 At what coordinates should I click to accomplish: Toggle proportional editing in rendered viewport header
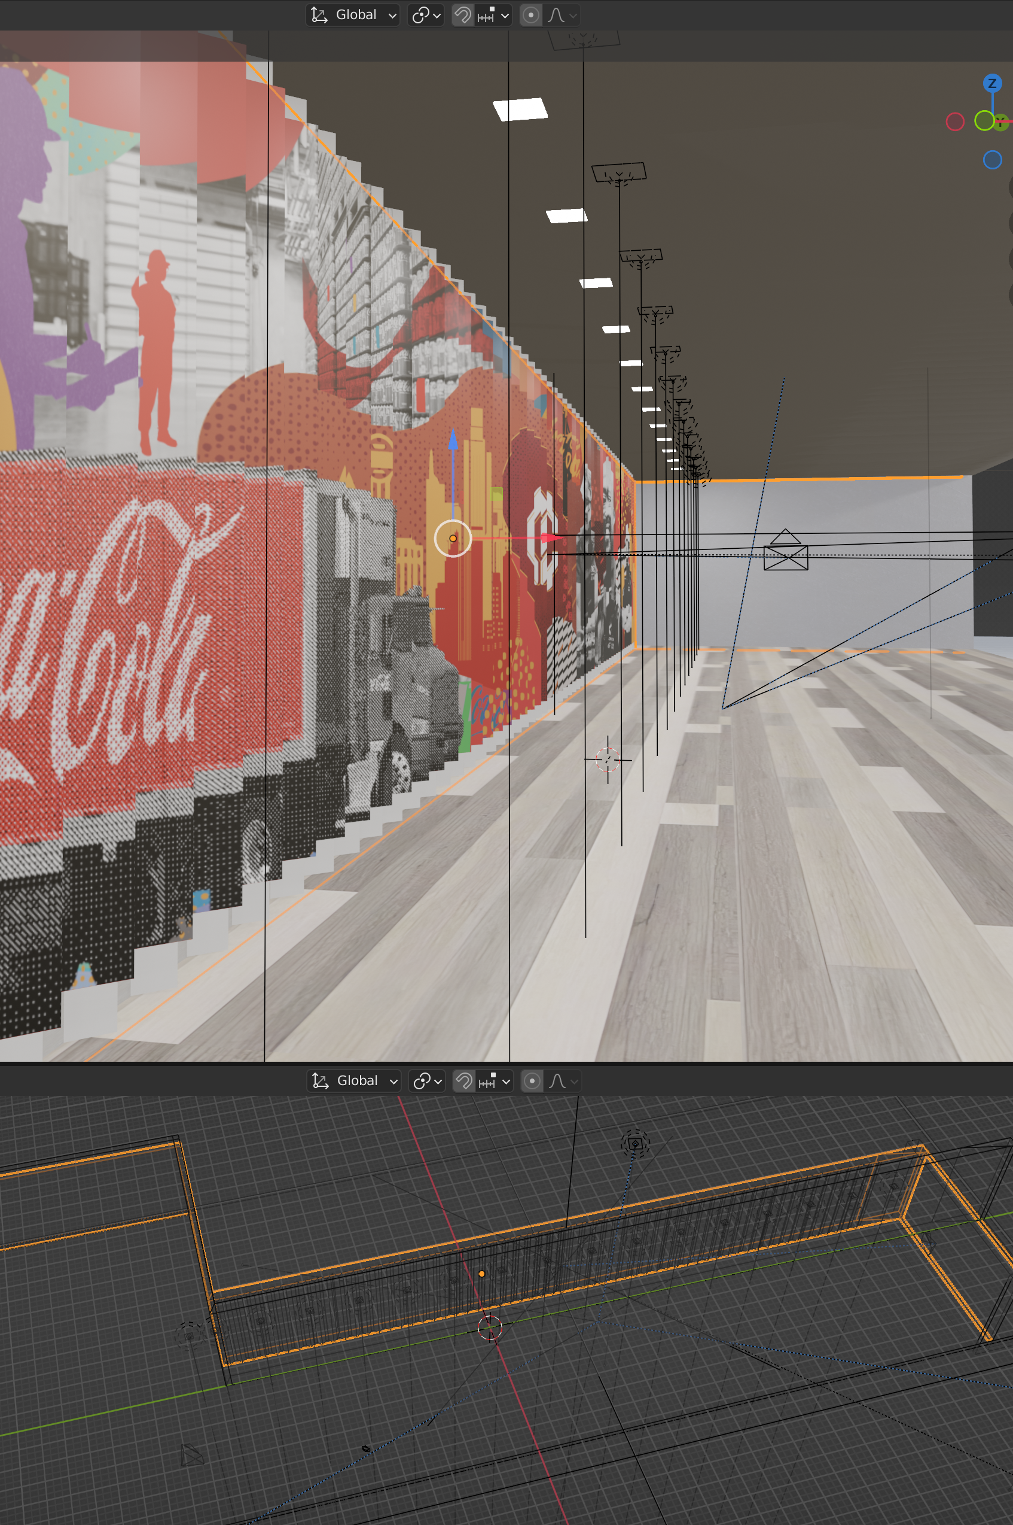point(530,15)
